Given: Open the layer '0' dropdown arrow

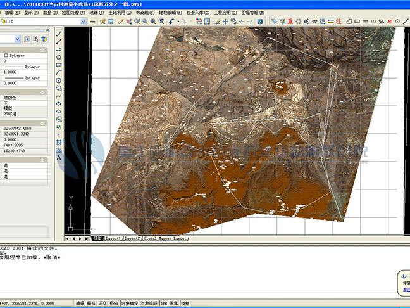Looking at the screenshot, I should point(83,22).
